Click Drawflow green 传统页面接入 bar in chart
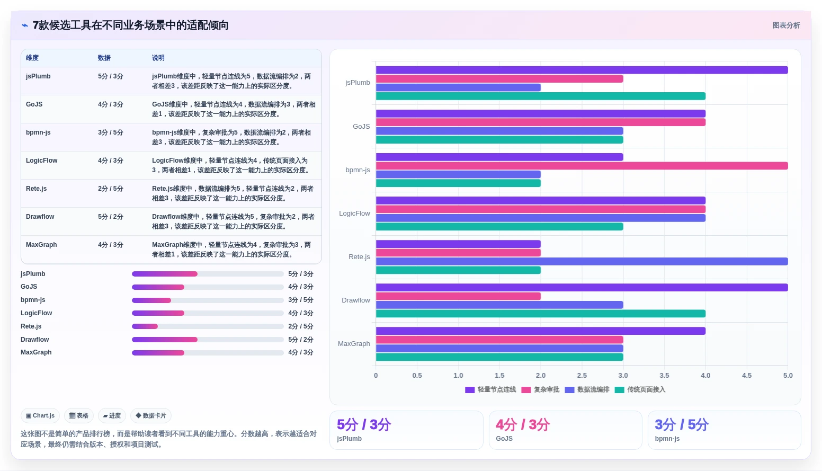 pyautogui.click(x=541, y=314)
